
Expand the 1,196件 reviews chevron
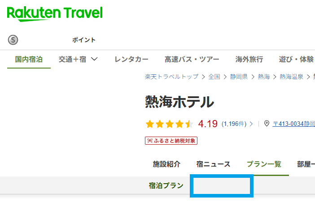tap(251, 124)
